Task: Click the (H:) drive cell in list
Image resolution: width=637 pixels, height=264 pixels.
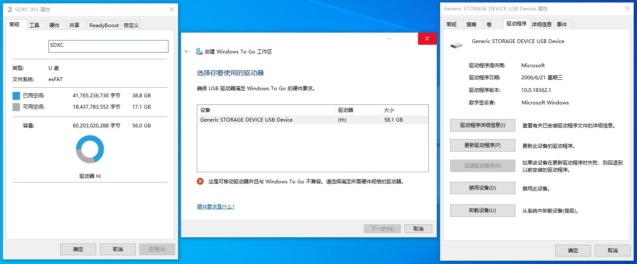Action: click(342, 120)
